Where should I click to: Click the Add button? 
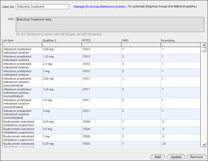(x=157, y=157)
